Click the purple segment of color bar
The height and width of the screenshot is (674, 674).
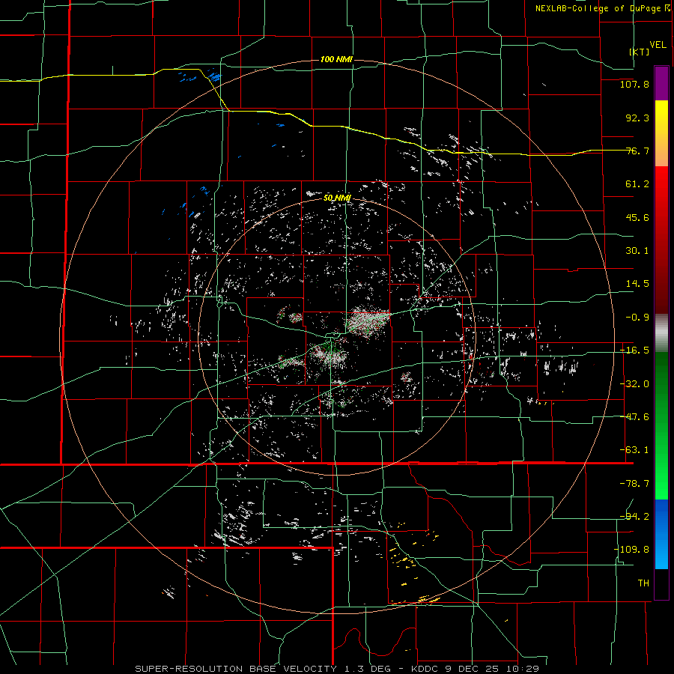pos(661,84)
